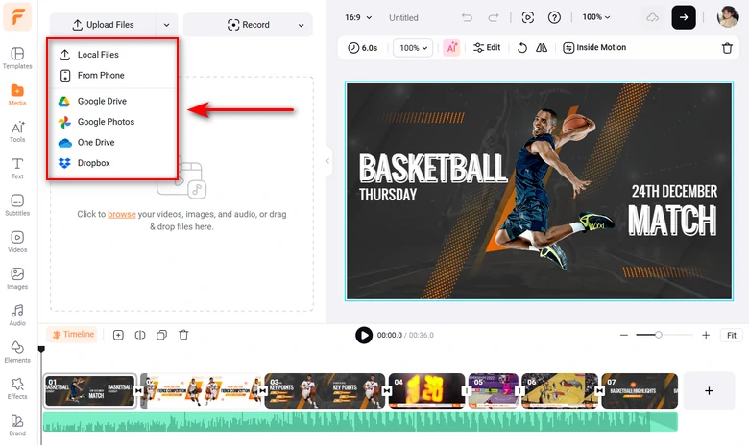Open the help question mark icon
The image size is (749, 445).
554,17
